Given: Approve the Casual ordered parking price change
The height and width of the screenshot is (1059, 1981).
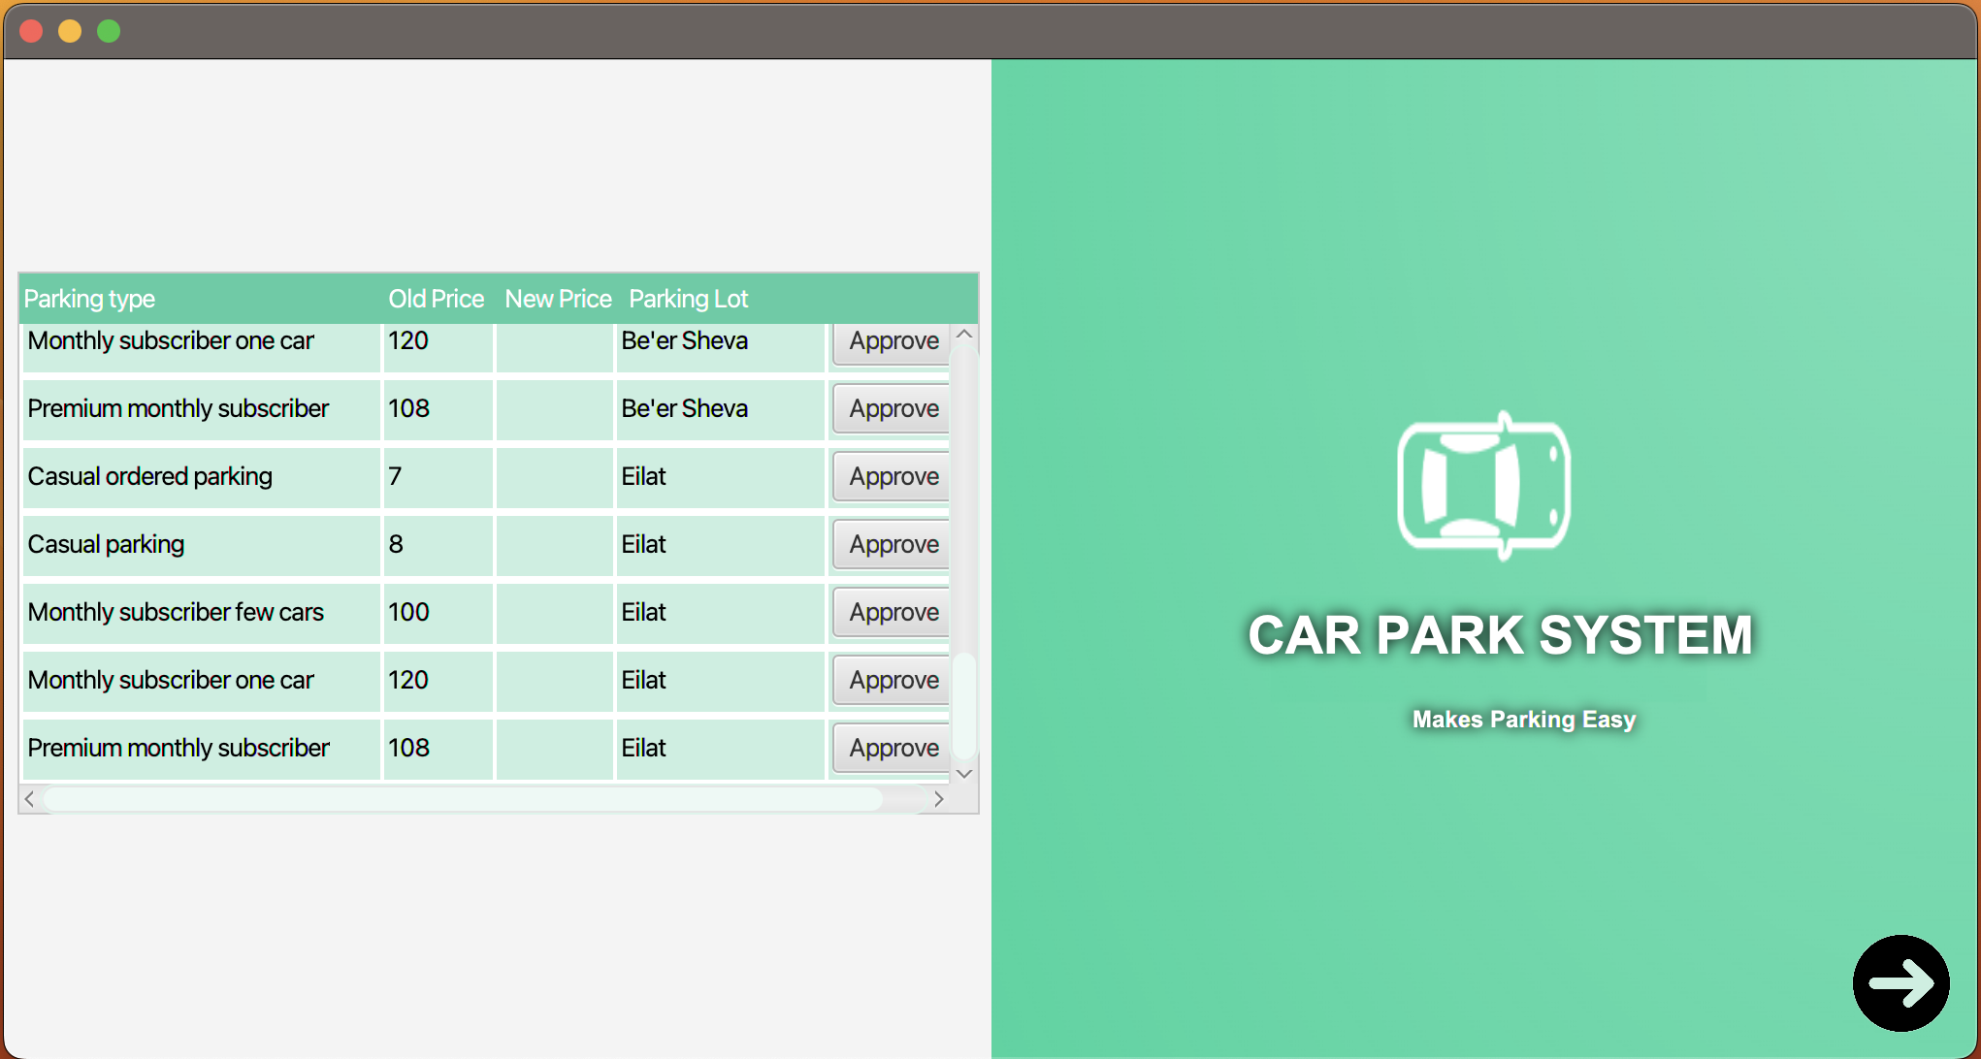Looking at the screenshot, I should point(892,476).
